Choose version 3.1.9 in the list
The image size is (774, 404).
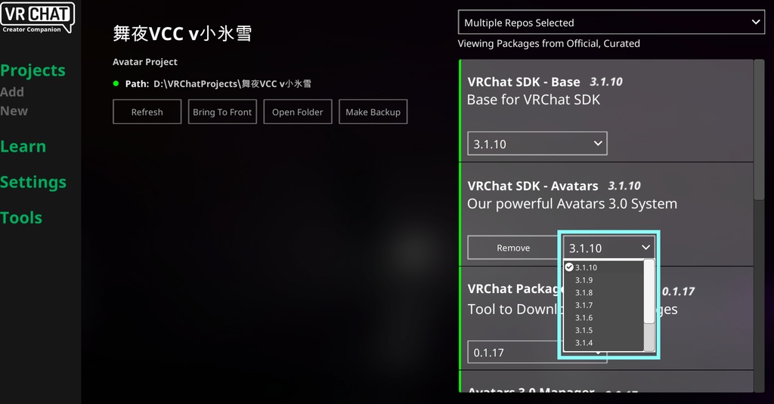click(x=603, y=279)
